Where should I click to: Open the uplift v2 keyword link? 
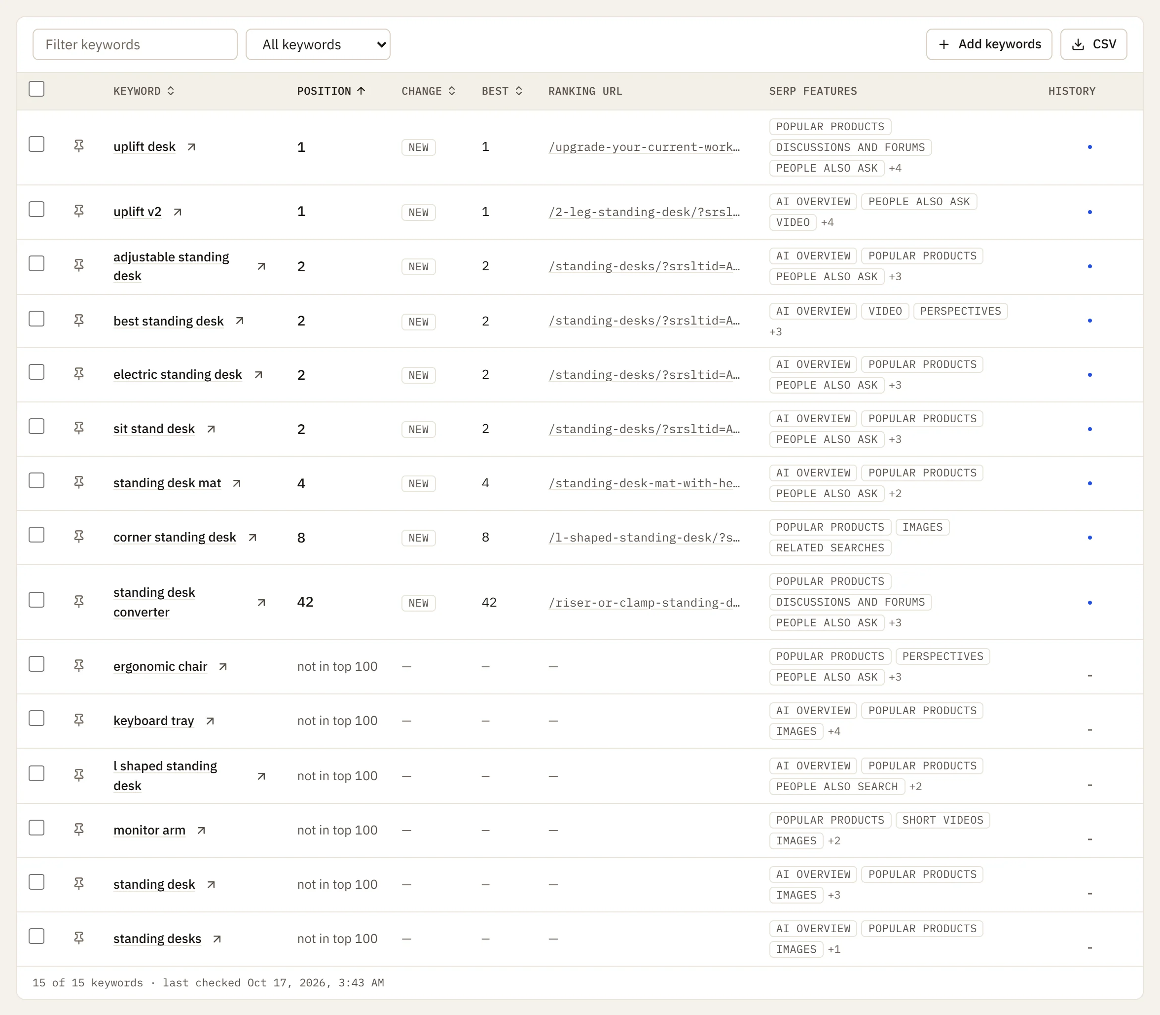pos(137,212)
